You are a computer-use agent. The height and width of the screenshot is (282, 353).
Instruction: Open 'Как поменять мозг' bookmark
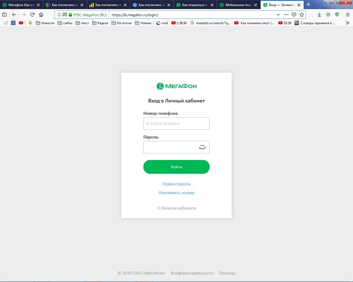point(254,23)
